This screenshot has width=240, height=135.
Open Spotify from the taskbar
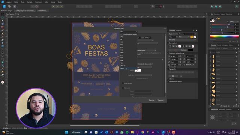[x=127, y=132]
